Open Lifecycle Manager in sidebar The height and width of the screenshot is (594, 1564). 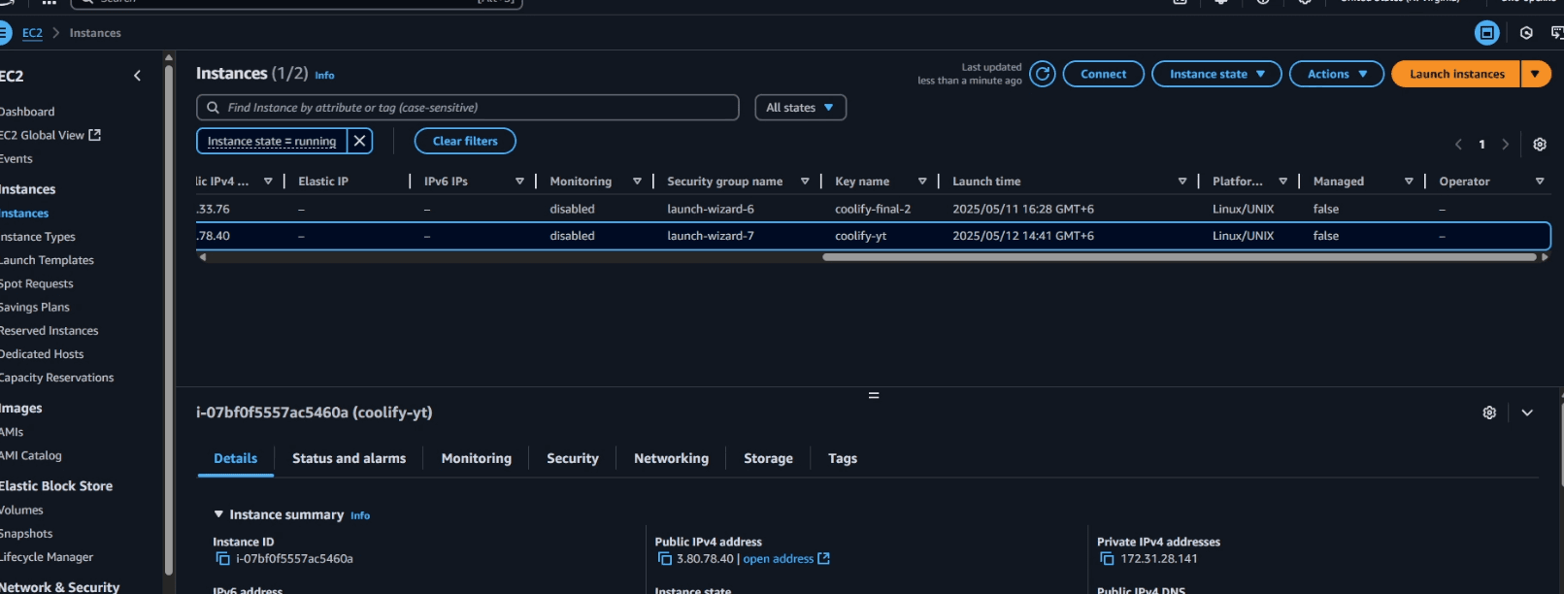coord(47,557)
